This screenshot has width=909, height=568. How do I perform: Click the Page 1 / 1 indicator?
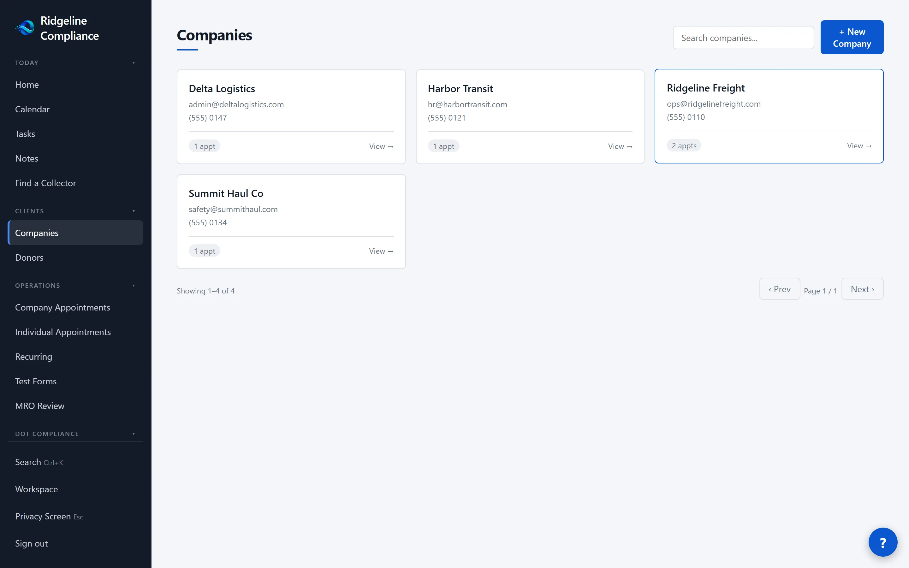(x=820, y=291)
